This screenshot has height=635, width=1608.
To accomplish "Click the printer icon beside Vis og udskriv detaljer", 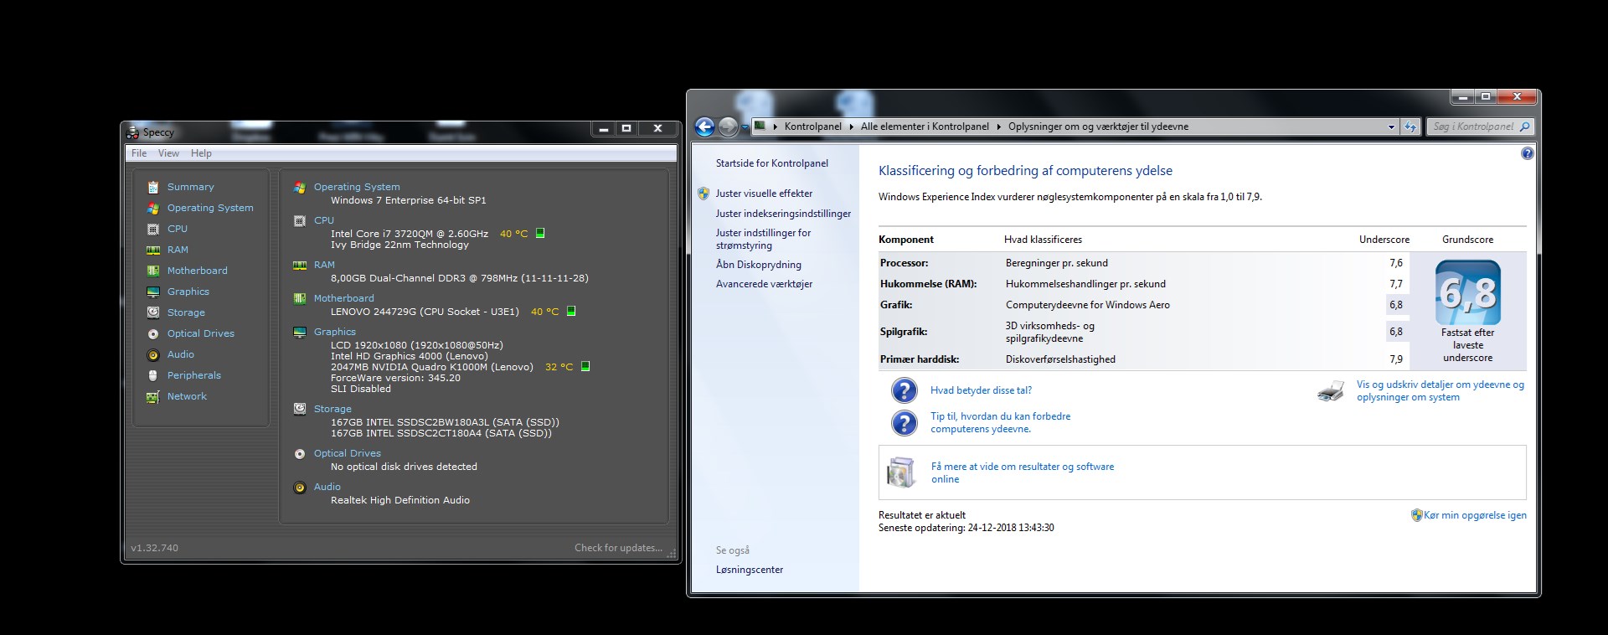I will (x=1330, y=391).
